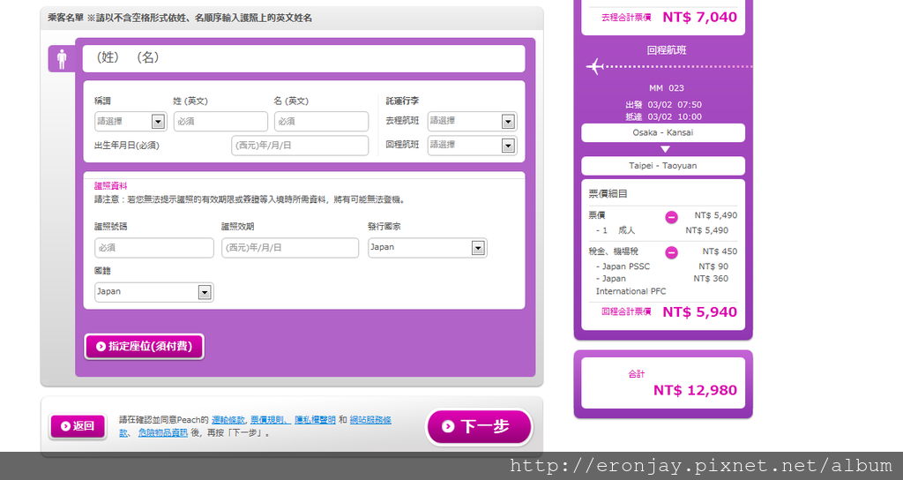Click the 指定座位(須付費) seat selection button
The height and width of the screenshot is (480, 903).
144,346
